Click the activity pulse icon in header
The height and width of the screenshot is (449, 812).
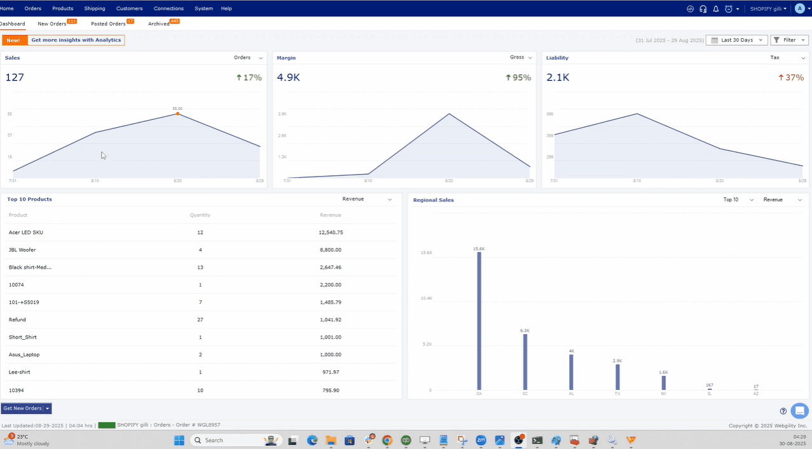pos(691,9)
